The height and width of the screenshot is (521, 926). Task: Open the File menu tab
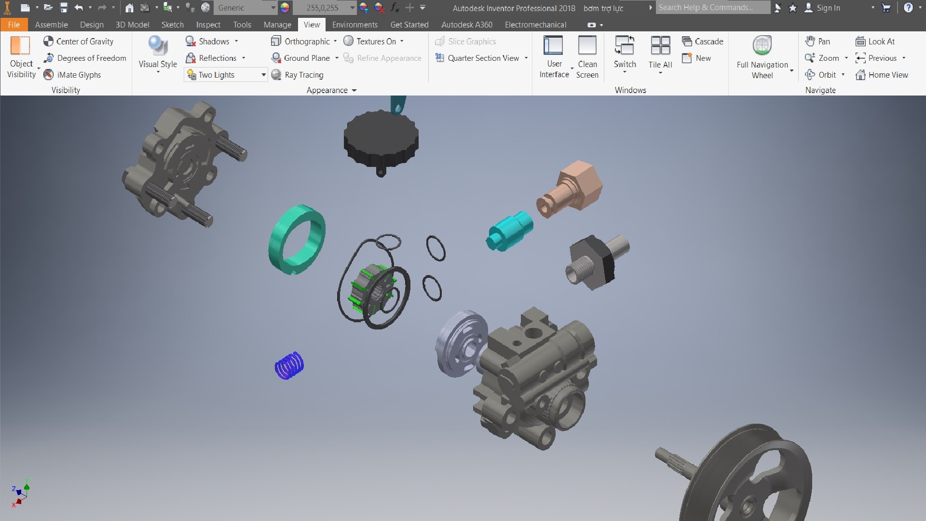pos(14,25)
